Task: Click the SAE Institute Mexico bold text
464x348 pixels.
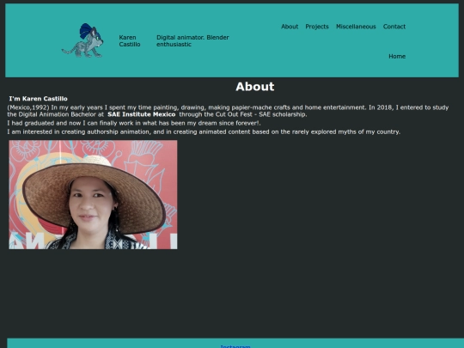Action: pos(142,114)
